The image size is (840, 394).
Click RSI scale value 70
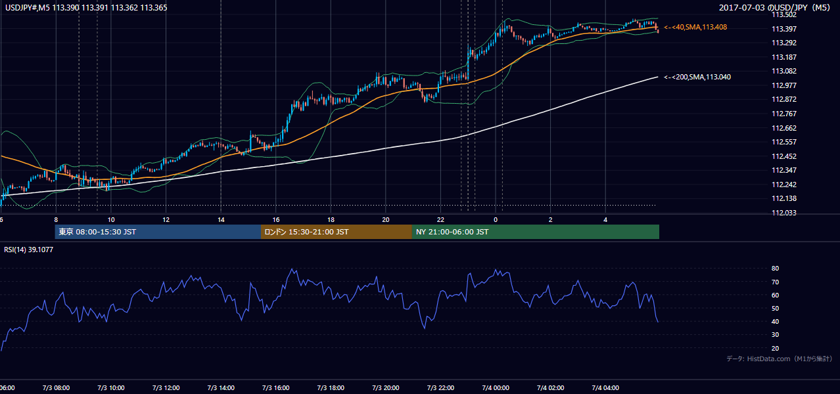coord(775,282)
